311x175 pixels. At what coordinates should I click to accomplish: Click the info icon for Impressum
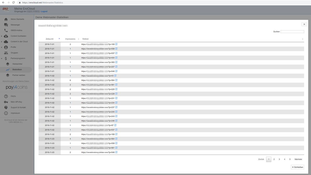[x=6, y=113]
